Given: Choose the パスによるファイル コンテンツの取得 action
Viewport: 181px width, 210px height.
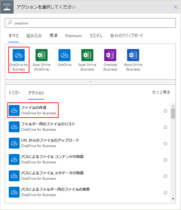Looking at the screenshot, I should [x=88, y=159].
